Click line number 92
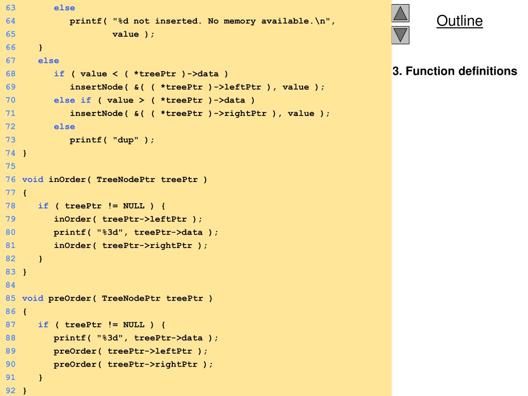Image resolution: width=528 pixels, height=396 pixels. tap(10, 391)
